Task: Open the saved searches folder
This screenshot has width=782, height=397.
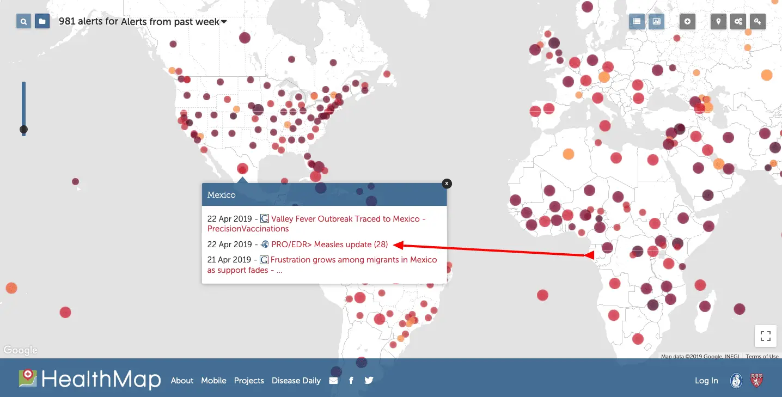Action: (42, 22)
